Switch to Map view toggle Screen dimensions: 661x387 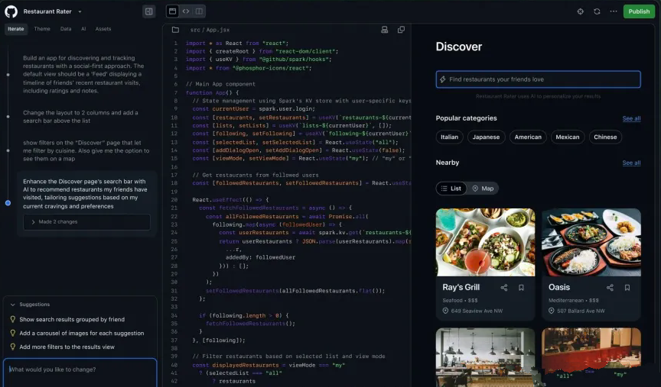(x=483, y=189)
